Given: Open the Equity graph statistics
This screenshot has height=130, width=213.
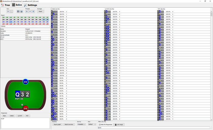Looking at the screenshot, I should (x=57, y=125).
